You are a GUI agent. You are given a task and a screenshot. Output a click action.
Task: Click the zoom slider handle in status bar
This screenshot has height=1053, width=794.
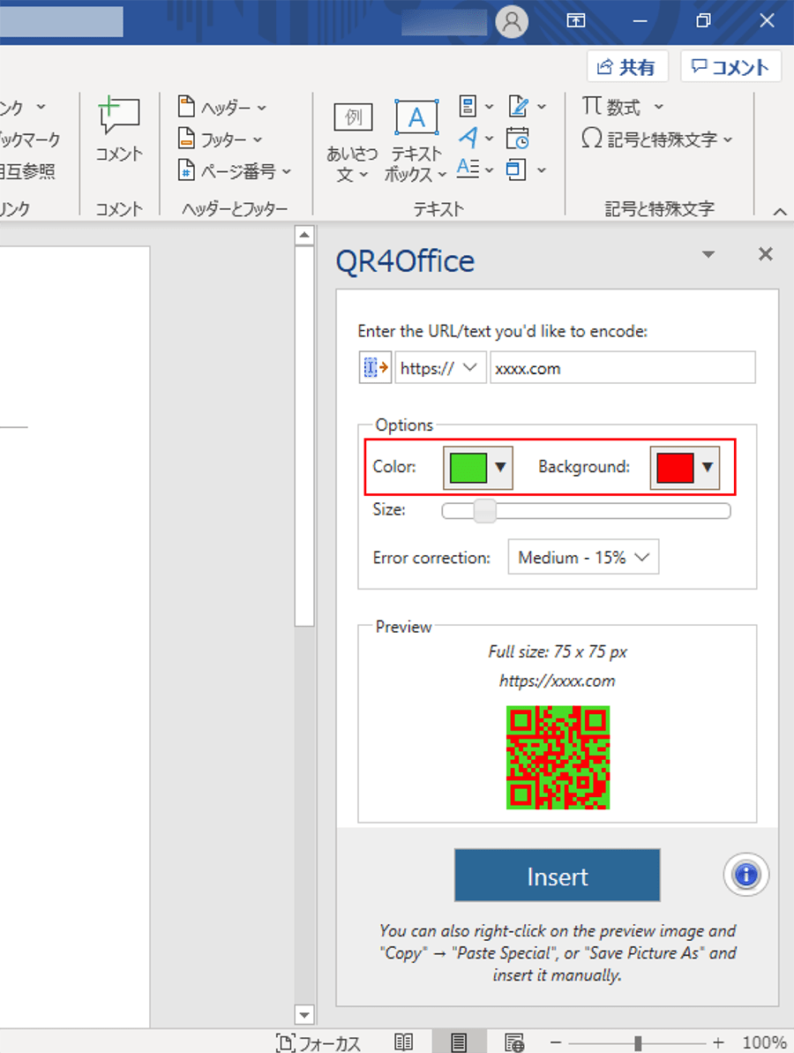click(x=638, y=1042)
